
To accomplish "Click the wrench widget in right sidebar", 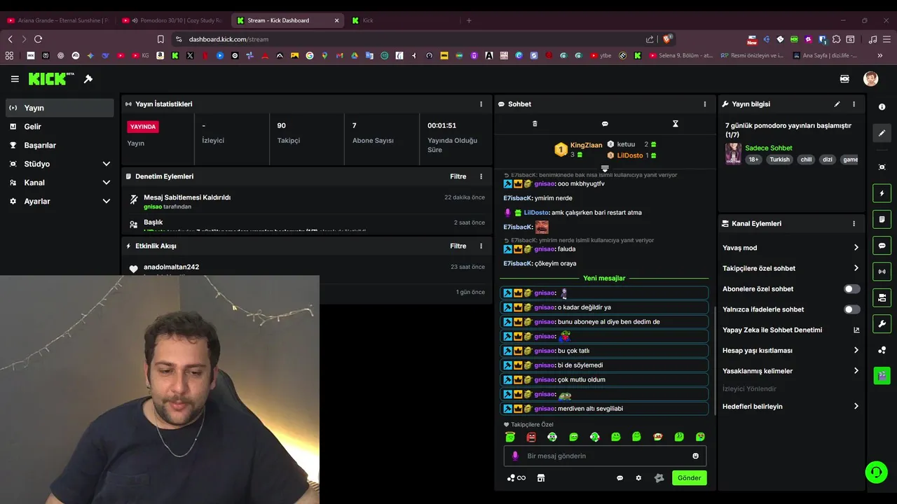I will pyautogui.click(x=882, y=323).
